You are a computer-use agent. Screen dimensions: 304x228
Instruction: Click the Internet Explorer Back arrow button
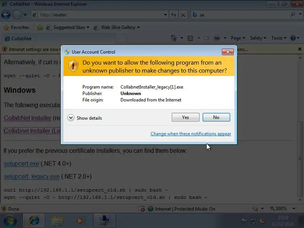[x=6, y=15]
